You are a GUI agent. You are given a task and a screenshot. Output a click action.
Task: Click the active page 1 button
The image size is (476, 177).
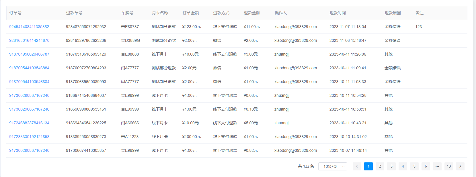point(368,166)
